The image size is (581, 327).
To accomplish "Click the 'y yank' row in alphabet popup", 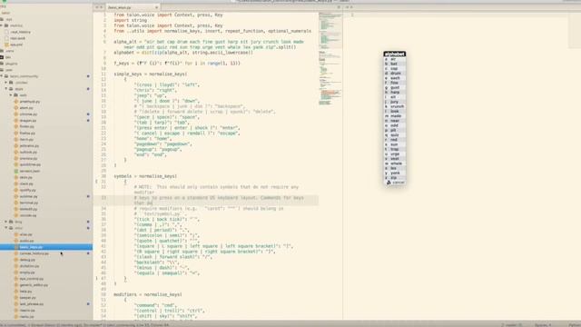I will point(395,173).
